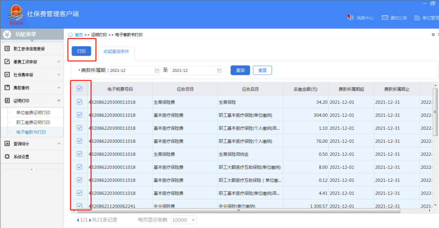This screenshot has width=439, height=228.
Task: Expand the 费款缴纳 menu chevron
Action: click(x=59, y=88)
